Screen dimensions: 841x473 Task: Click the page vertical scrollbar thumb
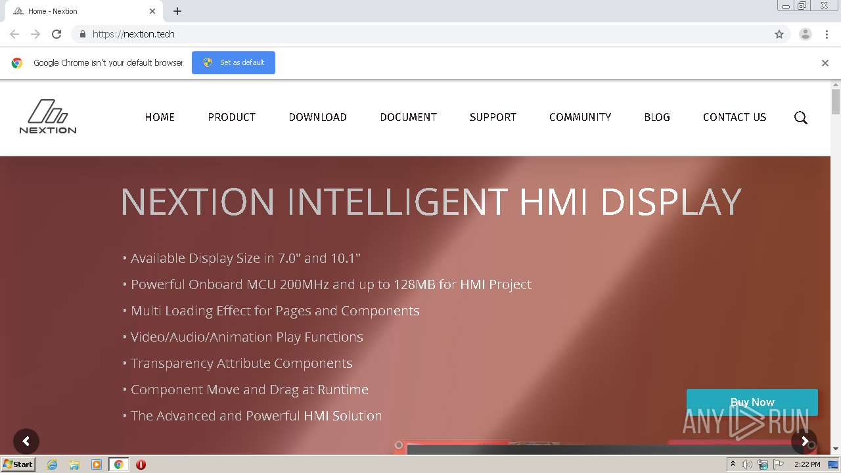[x=836, y=102]
